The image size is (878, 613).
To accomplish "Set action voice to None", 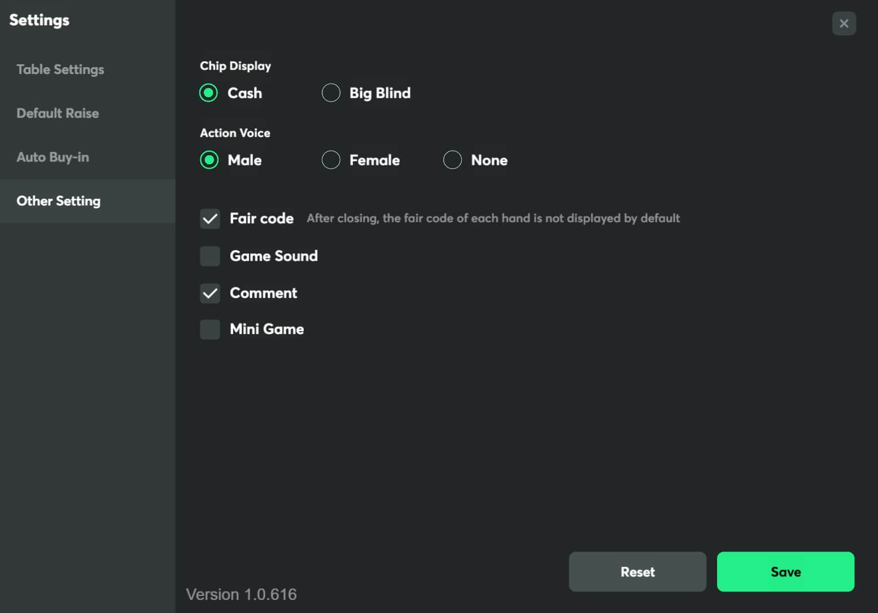I will click(452, 160).
